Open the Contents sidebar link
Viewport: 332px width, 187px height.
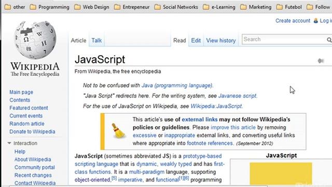coord(20,100)
